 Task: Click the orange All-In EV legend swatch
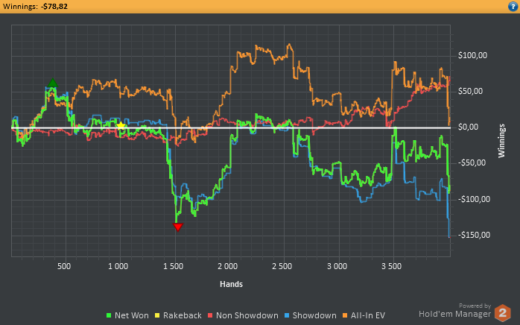tap(345, 315)
